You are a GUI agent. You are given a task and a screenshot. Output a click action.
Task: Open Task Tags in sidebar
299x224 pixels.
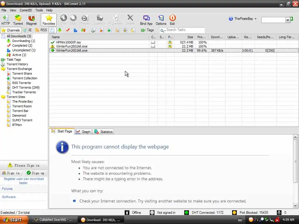pos(14,60)
